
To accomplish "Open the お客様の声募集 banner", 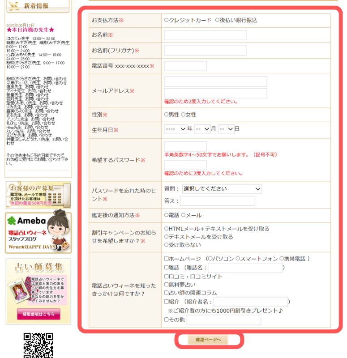I will (39, 195).
